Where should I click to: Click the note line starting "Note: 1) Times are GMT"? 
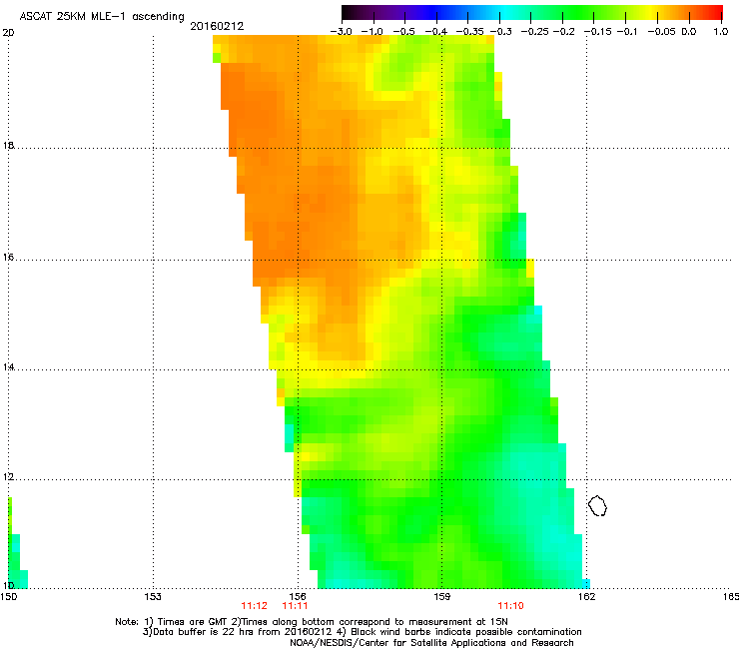pyautogui.click(x=312, y=622)
